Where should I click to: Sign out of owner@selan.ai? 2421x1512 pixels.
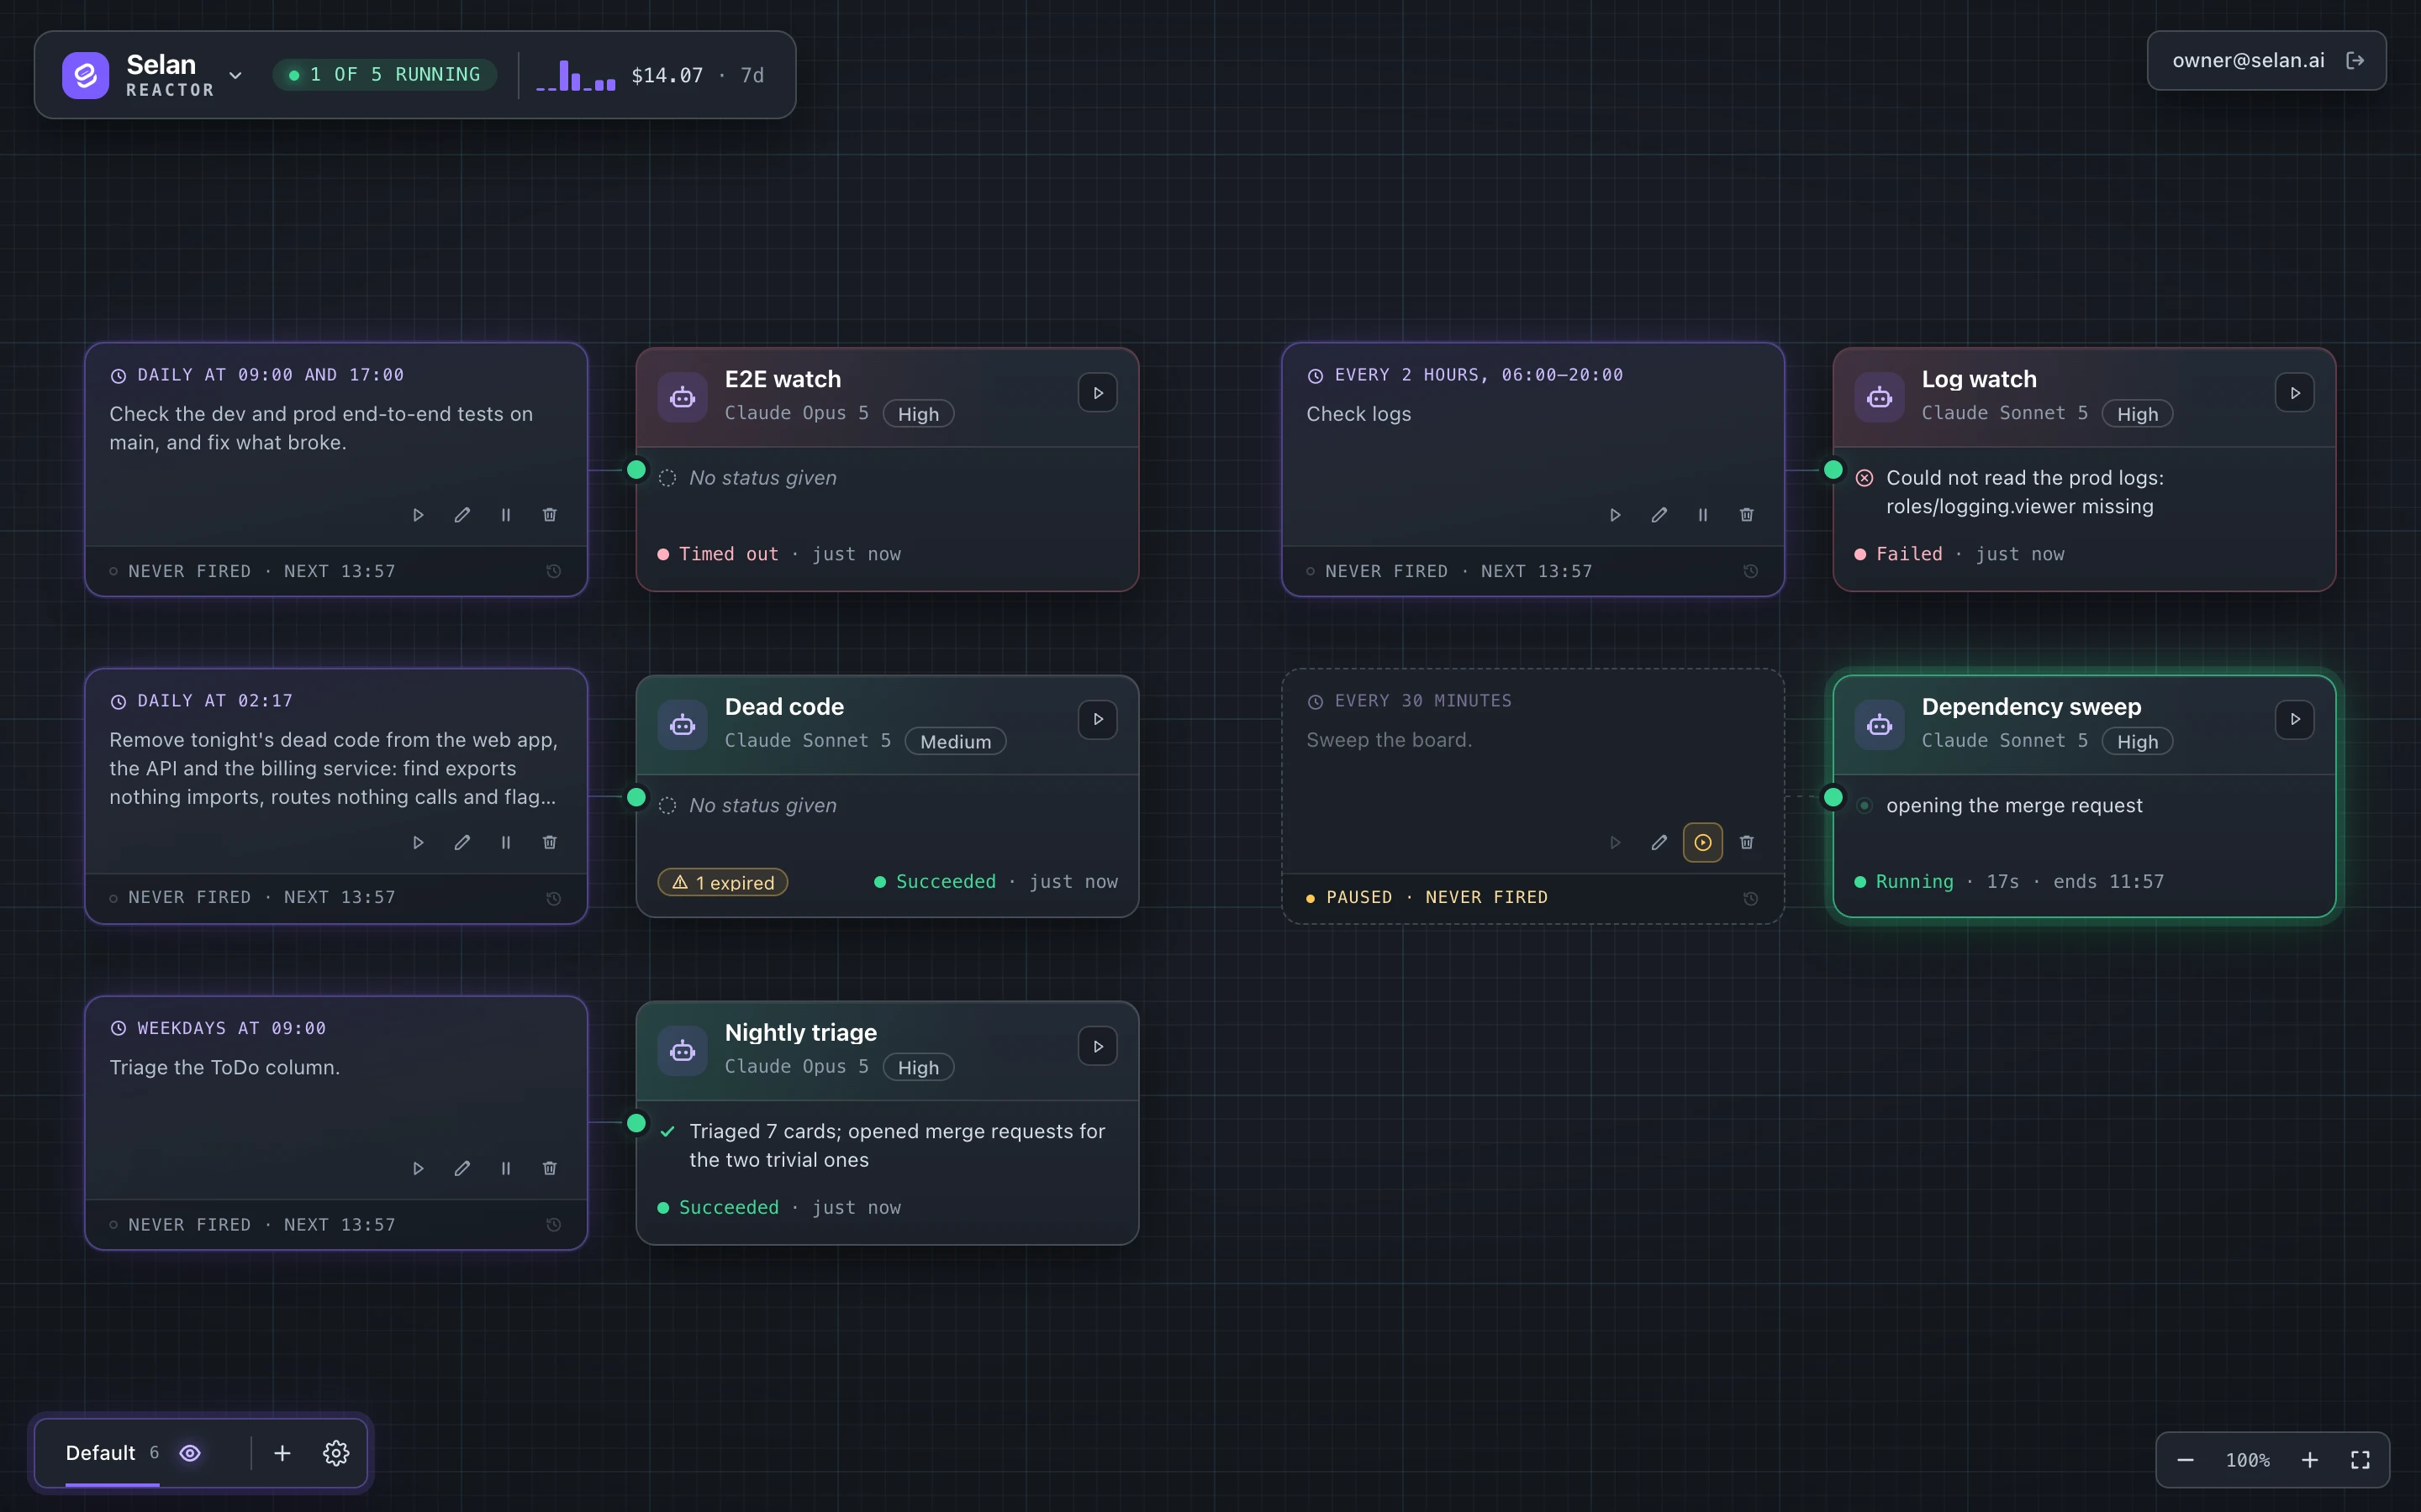(2355, 60)
